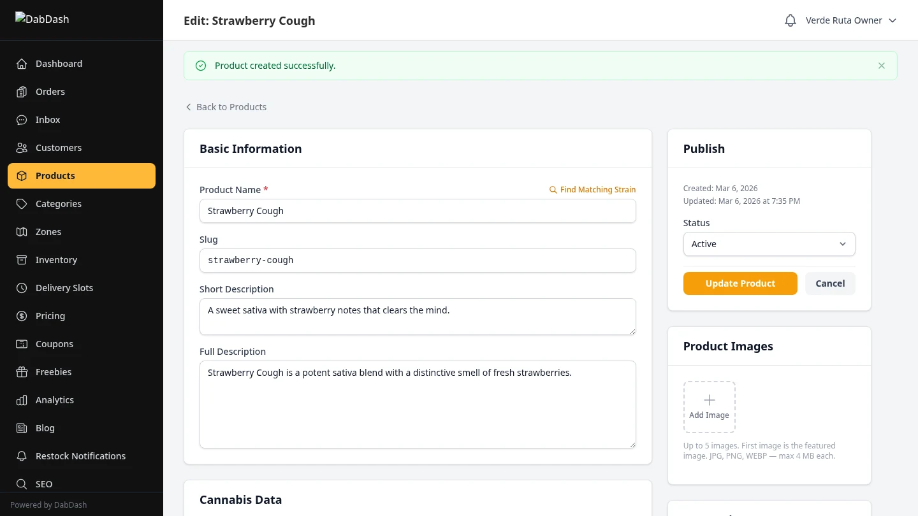Open the Status dropdown showing Active

(769, 243)
